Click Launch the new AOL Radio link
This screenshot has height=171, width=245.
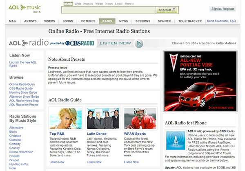[23, 64]
